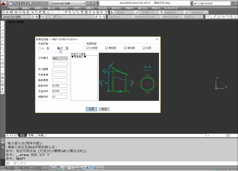Toggle the 俯视图 checkbox

106,48
